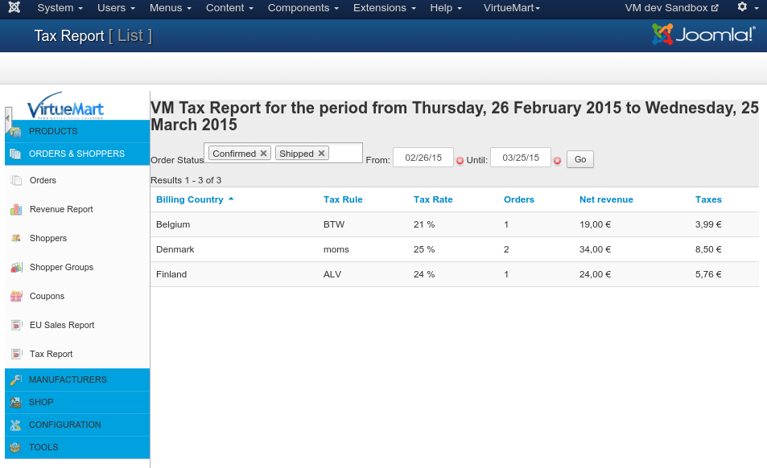Remove the Shipped order status tag

[321, 154]
